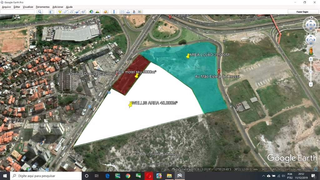Click the Fazer login button
The height and width of the screenshot is (180, 320).
[x=302, y=12]
